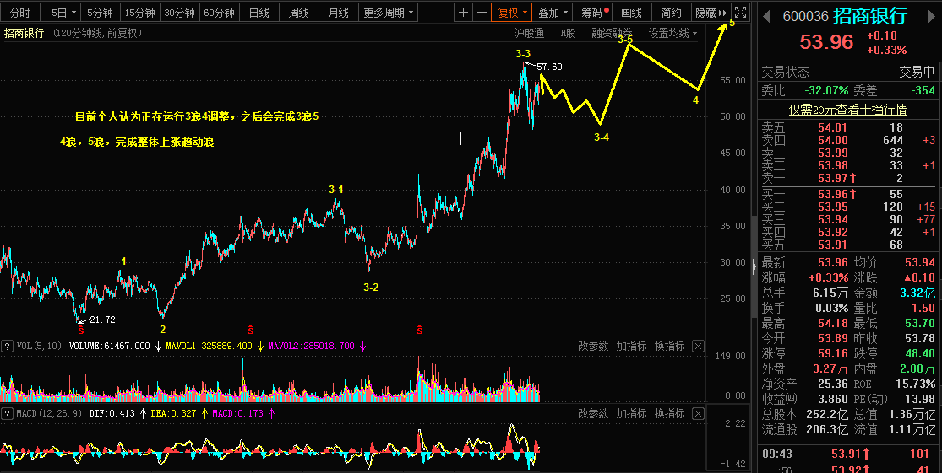Open the 复权 dropdown
This screenshot has height=473, width=942.
(x=511, y=12)
